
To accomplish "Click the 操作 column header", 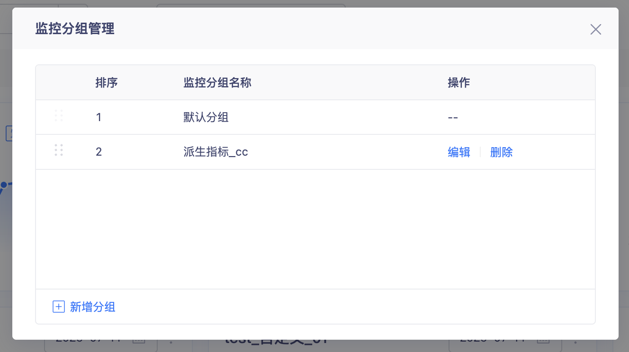I will coord(459,83).
